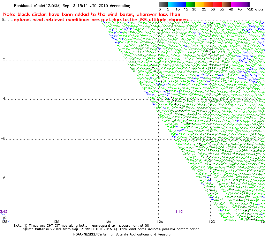Click the '45' label under the color scale
The height and width of the screenshot is (240, 265).
point(240,9)
